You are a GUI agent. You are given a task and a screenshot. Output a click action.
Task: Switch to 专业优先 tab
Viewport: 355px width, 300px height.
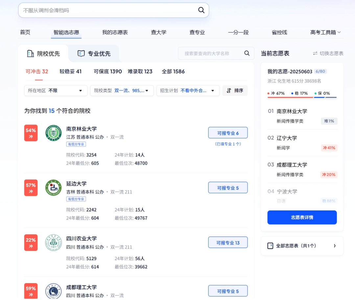(94, 54)
